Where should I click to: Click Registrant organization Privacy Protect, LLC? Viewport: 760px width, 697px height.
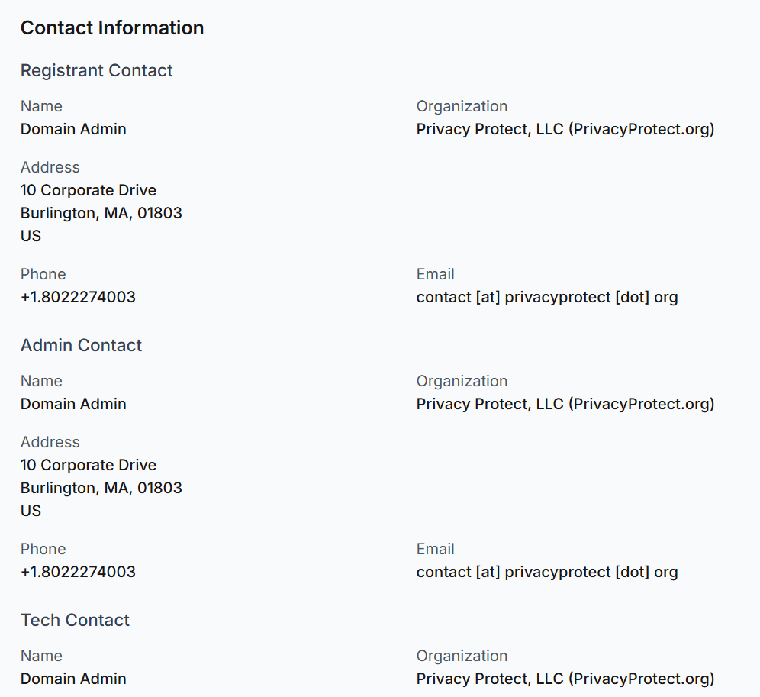[565, 129]
